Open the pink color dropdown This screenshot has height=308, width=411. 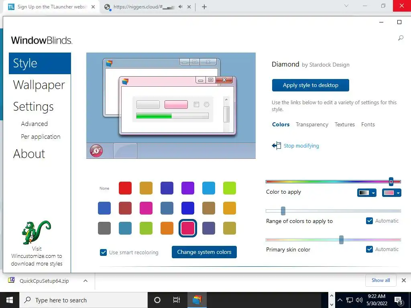click(392, 193)
